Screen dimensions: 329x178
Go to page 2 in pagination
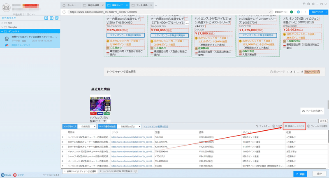(x=291, y=72)
